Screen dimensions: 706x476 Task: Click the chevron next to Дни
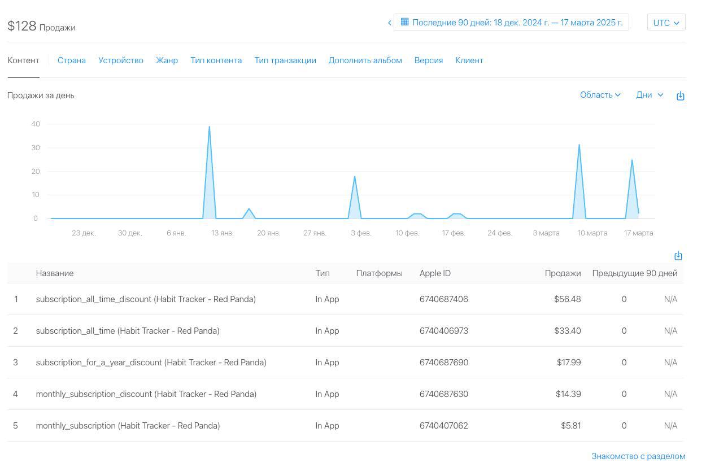[658, 95]
